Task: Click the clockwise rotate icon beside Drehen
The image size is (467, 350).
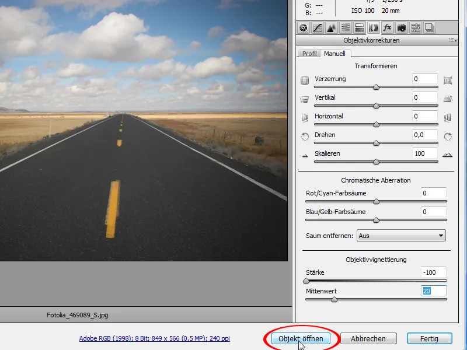Action: pyautogui.click(x=448, y=136)
